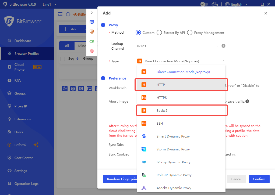275x195 pixels.
Task: Open Groups in the sidebar
Action: 20,93
